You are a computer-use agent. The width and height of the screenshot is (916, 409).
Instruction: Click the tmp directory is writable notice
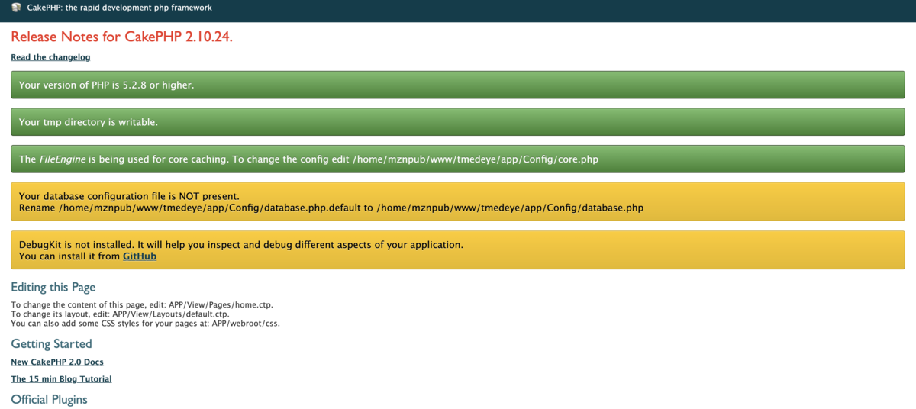tap(458, 122)
